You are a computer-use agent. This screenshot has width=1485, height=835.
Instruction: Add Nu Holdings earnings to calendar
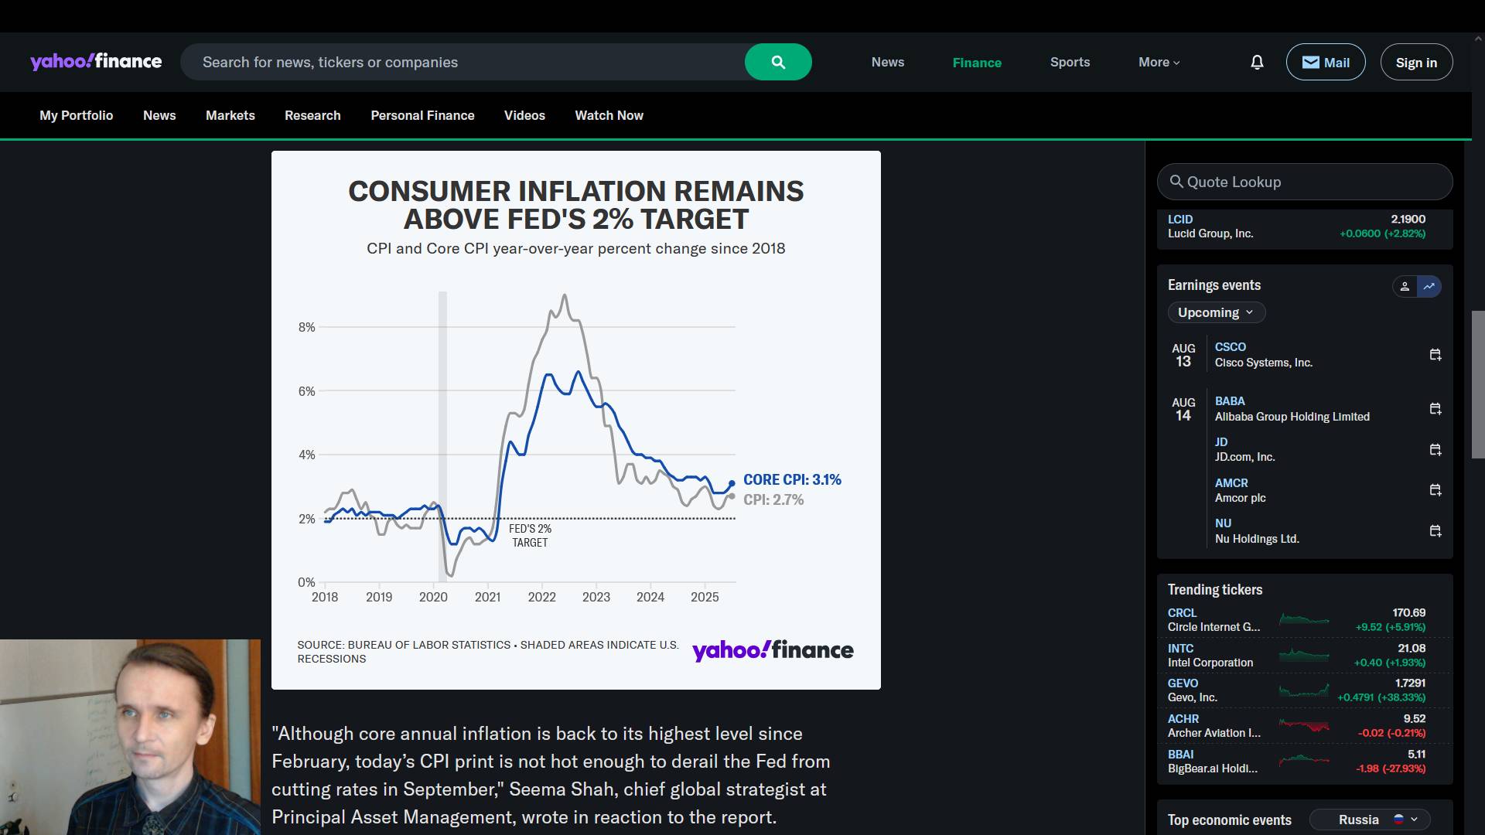coord(1435,531)
